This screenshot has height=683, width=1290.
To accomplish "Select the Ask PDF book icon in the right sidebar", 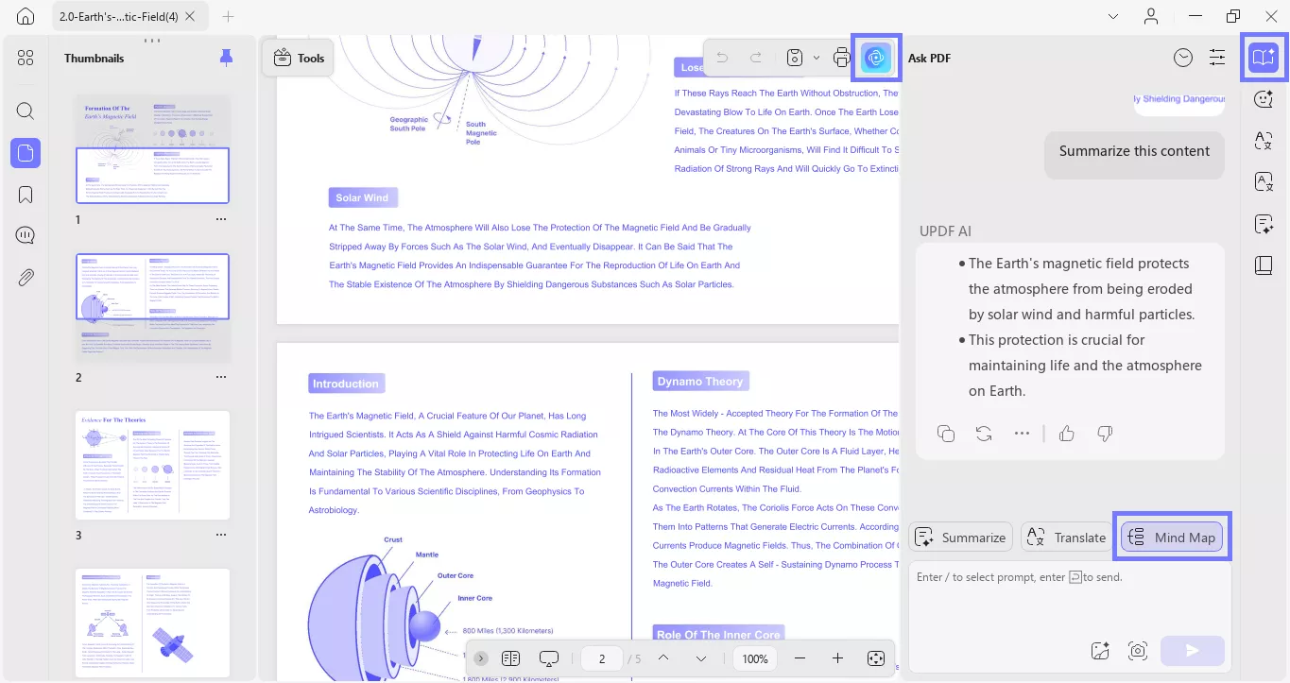I will pyautogui.click(x=1264, y=58).
